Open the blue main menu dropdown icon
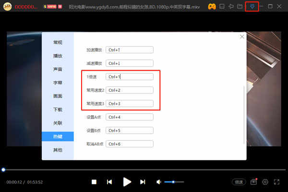This screenshot has height=192, width=288. point(252,6)
